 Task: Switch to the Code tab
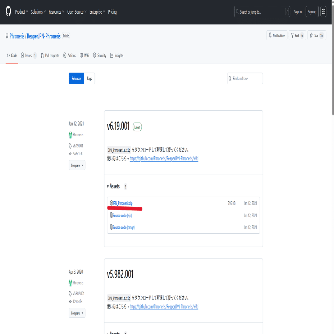(12, 56)
